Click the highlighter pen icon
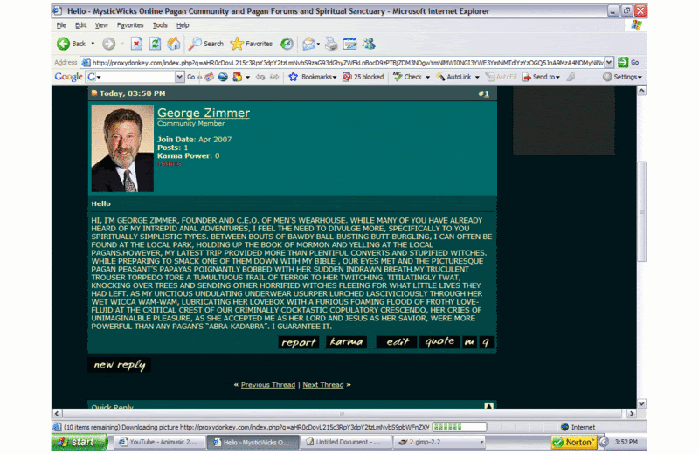This screenshot has width=699, height=454. click(x=571, y=77)
